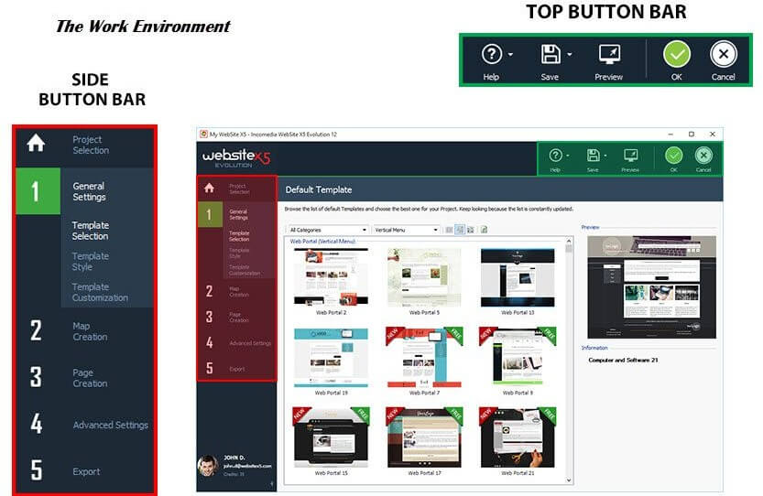Click the template list scrollbar down arrow
The image size is (763, 496).
coord(568,480)
